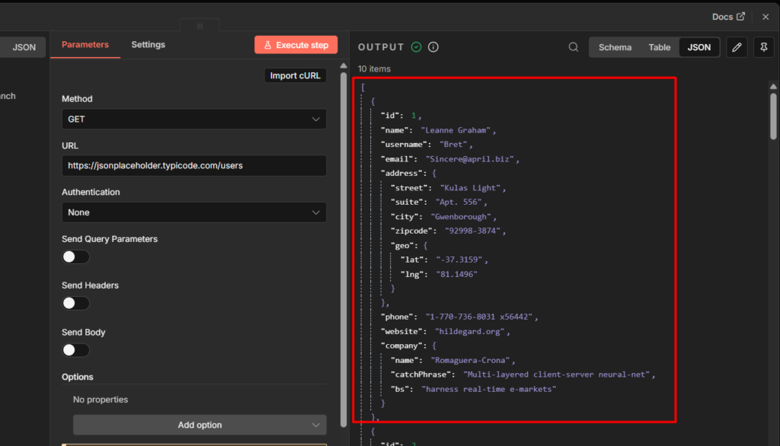Click the output panel scrollbar thumb

pyautogui.click(x=773, y=116)
